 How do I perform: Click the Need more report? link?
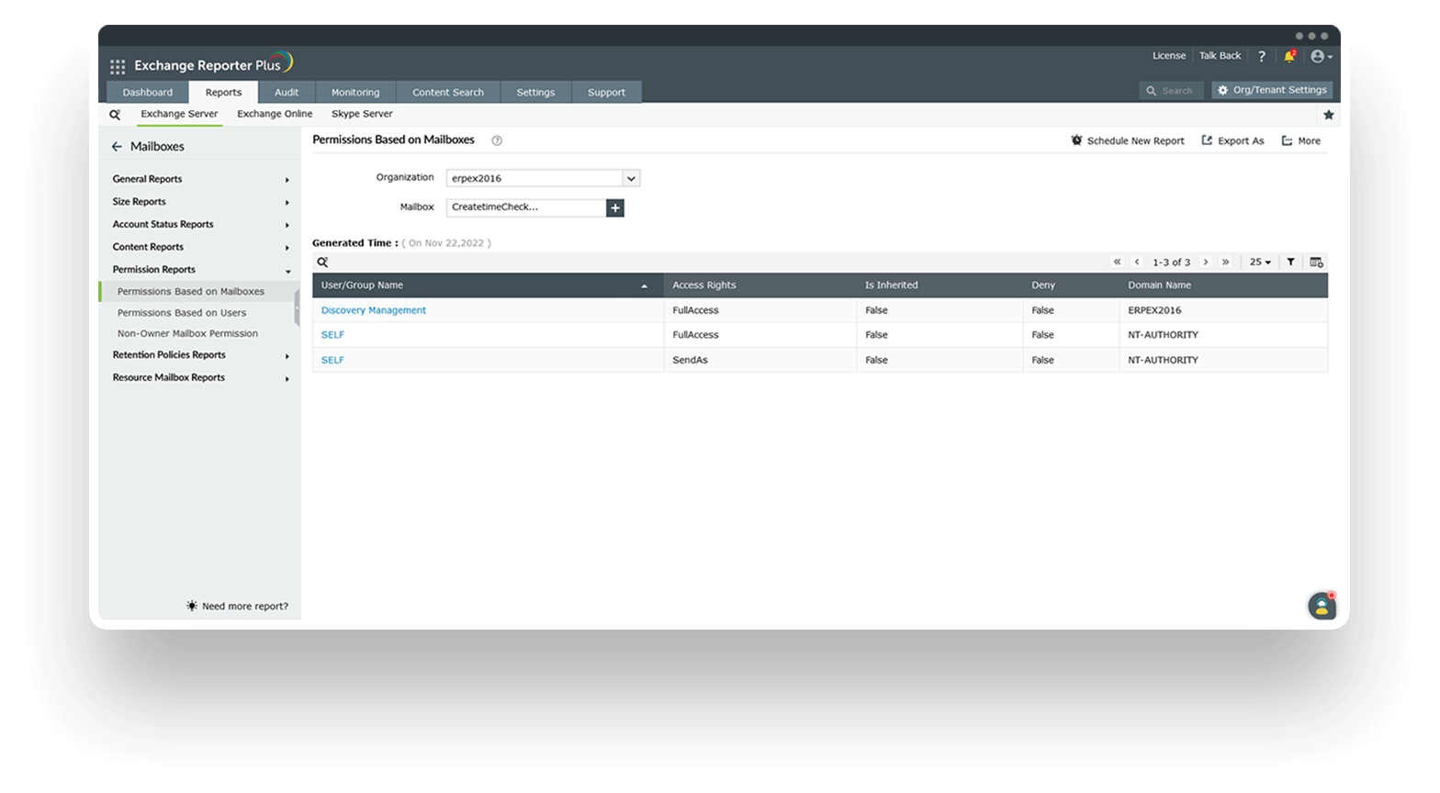click(x=237, y=607)
